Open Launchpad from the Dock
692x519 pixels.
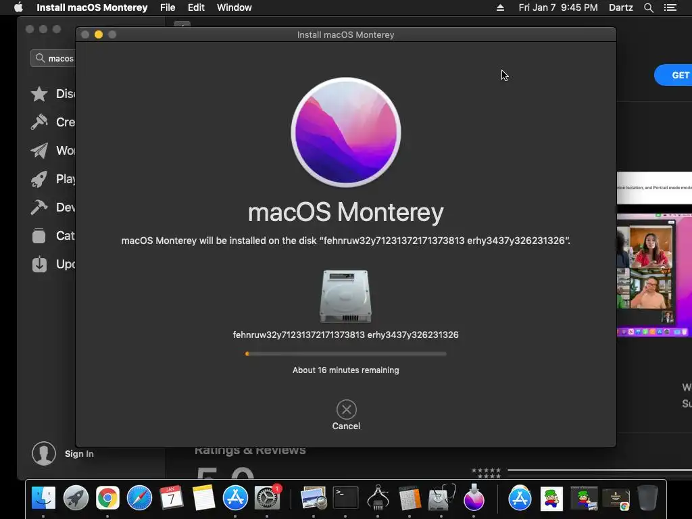pyautogui.click(x=76, y=498)
